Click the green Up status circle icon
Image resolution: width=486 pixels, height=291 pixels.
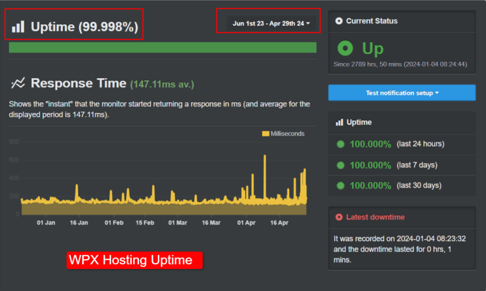tap(345, 48)
